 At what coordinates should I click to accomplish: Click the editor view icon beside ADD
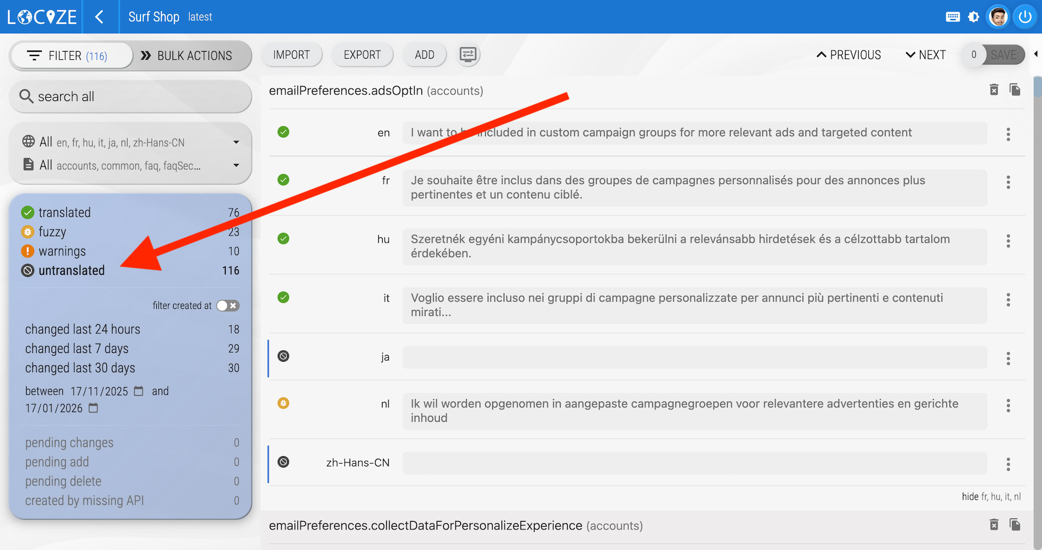[x=468, y=55]
